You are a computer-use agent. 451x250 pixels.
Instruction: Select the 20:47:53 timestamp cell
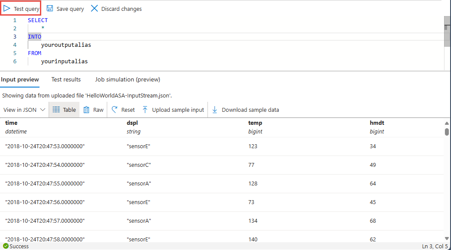pos(45,146)
